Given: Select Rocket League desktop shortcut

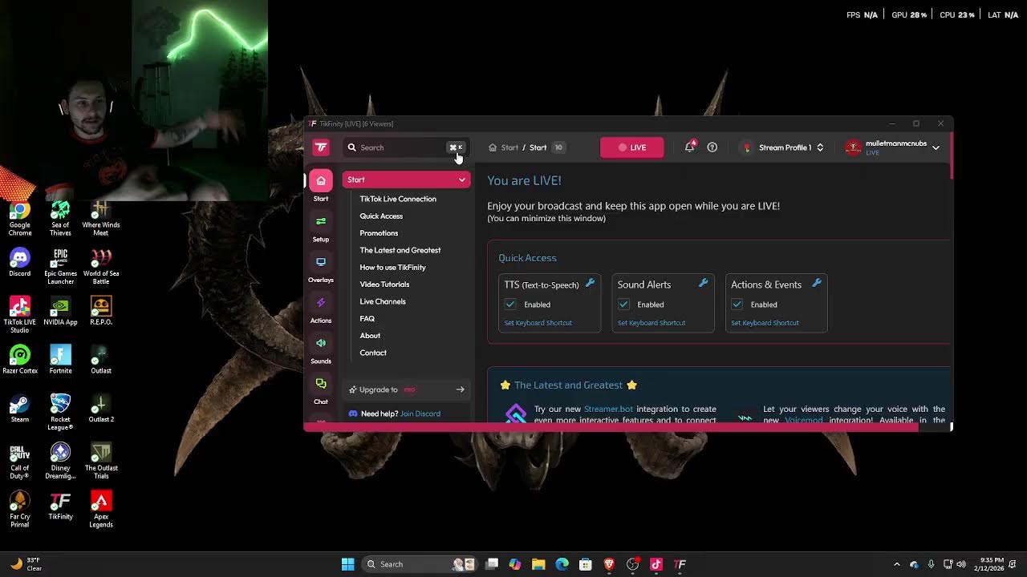Looking at the screenshot, I should (x=60, y=413).
